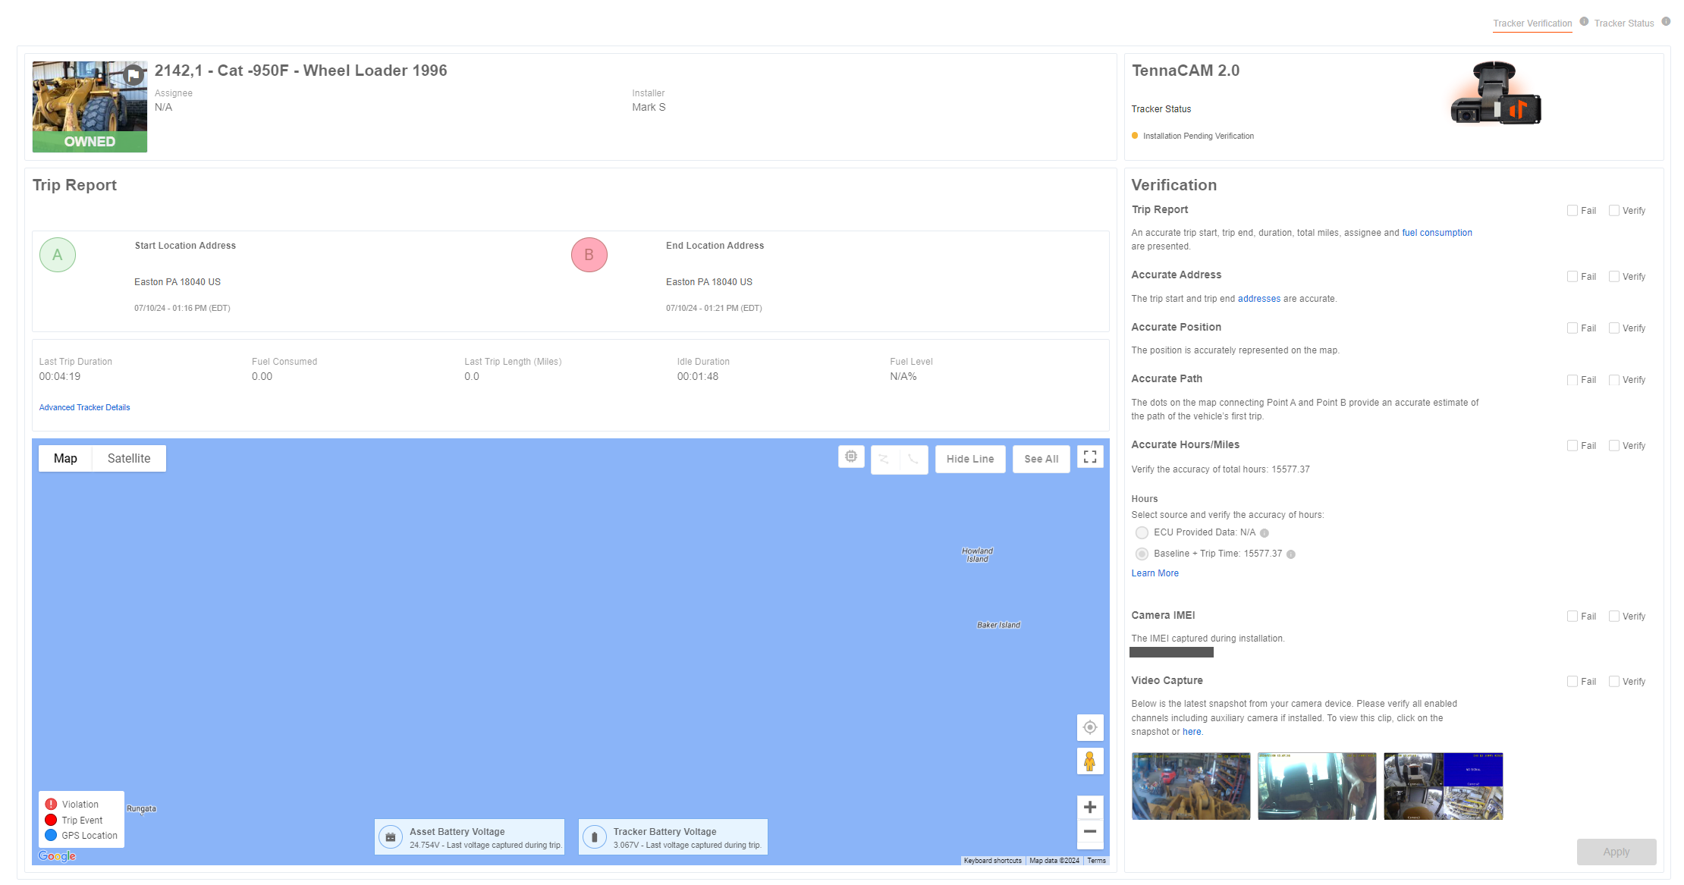The width and height of the screenshot is (1684, 885).
Task: Open Keyboard shortcuts on the map
Action: pos(993,861)
